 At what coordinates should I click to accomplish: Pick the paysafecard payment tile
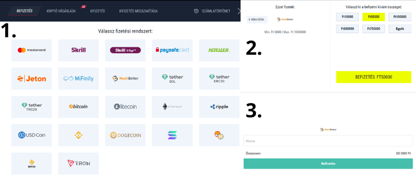[x=172, y=50]
